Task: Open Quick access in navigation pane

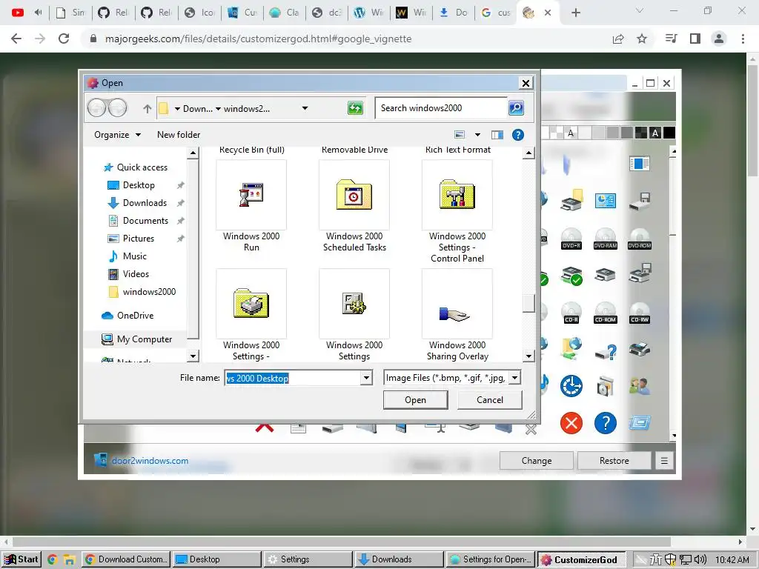Action: 136,167
